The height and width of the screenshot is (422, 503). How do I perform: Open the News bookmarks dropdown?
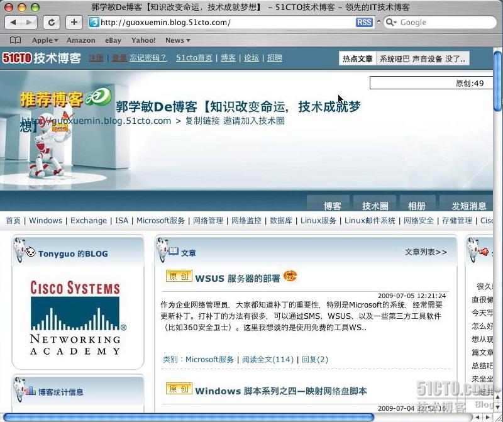click(178, 40)
